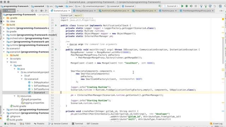
Task: Close the MongoRunner.java tab
Action: (x=95, y=11)
